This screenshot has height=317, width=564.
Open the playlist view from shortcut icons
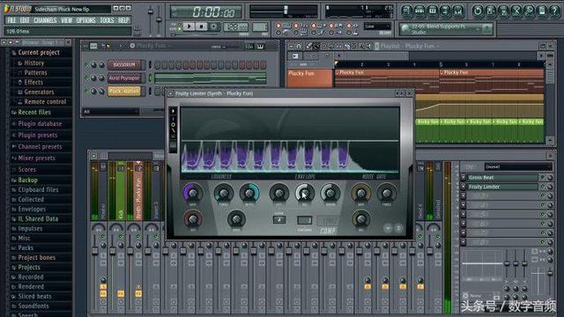406,11
